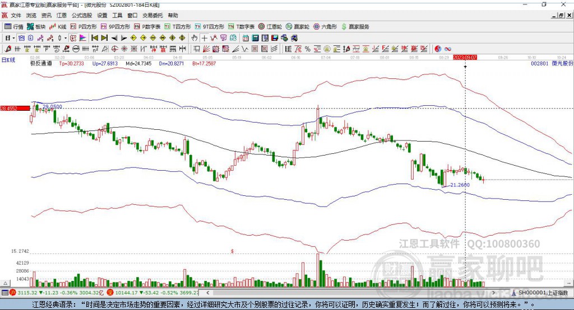Select the hand pan tool
Screen dimensions: 574x310
point(194,38)
